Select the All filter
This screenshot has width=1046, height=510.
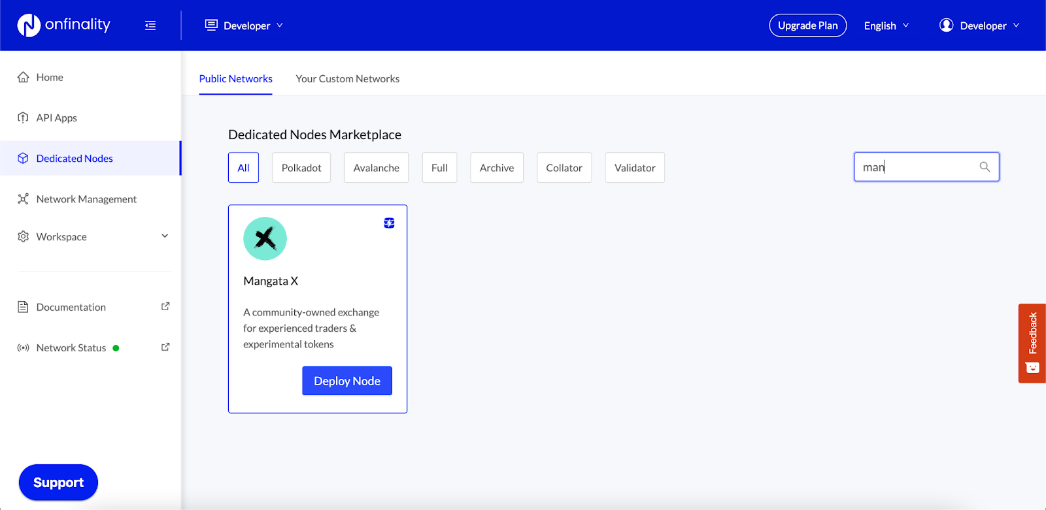[x=243, y=168]
